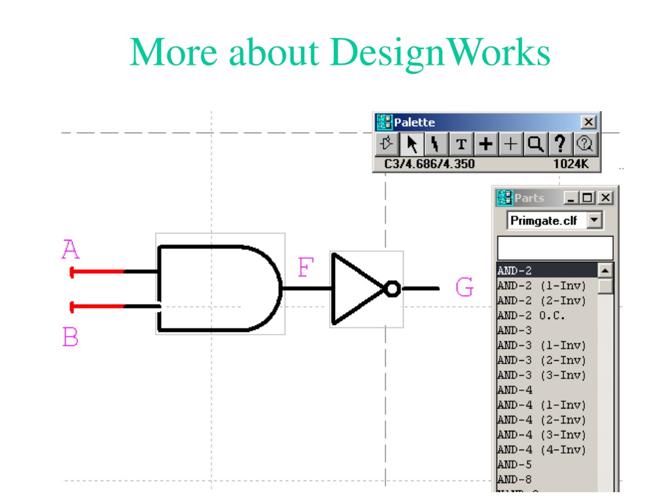Viewport: 670px width, 502px height.
Task: Maximize the Parts window
Action: point(588,197)
